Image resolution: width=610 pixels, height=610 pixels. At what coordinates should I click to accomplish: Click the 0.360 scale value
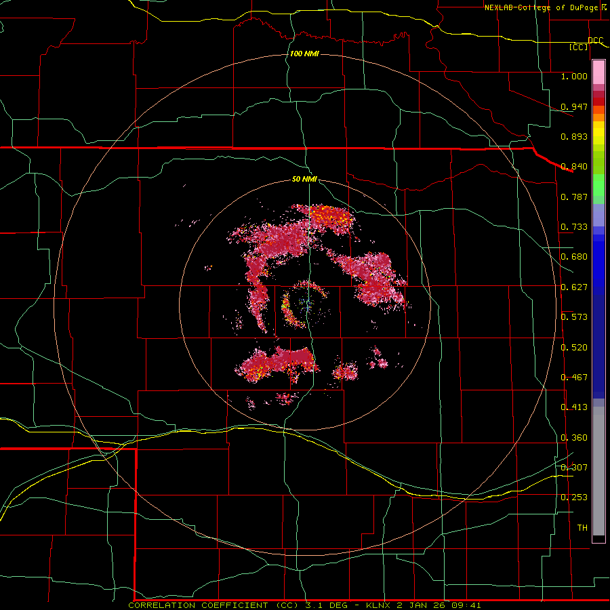click(x=574, y=438)
